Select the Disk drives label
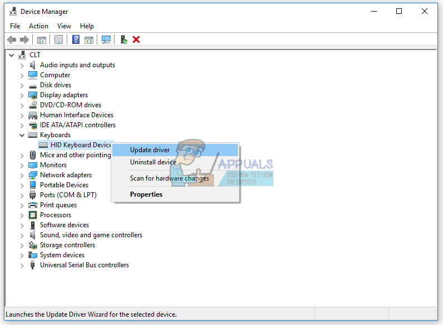The image size is (443, 325). click(56, 85)
